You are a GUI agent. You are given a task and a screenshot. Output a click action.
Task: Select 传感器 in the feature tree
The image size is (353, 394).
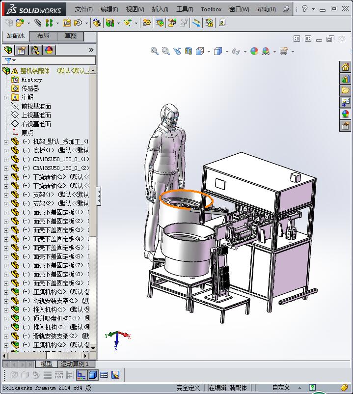[30, 88]
